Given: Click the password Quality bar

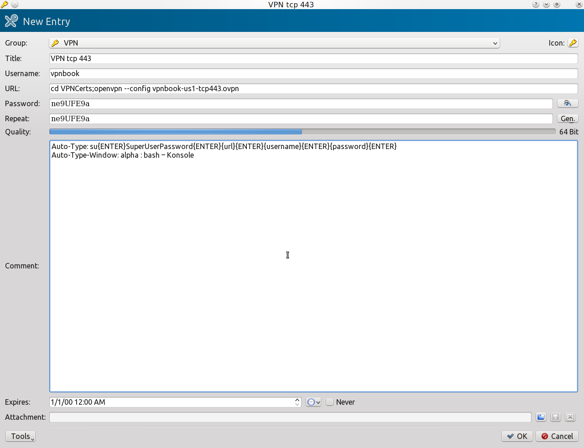Looking at the screenshot, I should tap(302, 132).
